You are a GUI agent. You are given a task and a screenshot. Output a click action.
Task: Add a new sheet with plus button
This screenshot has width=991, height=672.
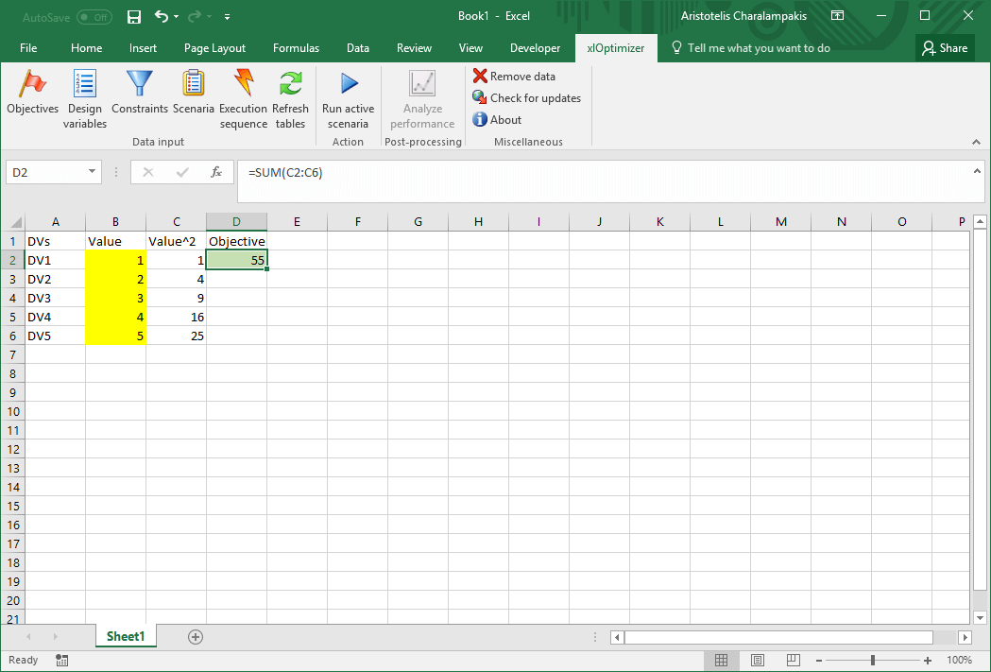(196, 637)
